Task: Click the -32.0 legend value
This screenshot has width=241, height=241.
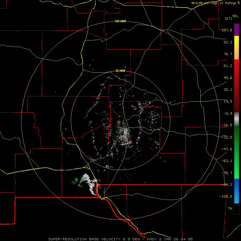Action: 227,137
